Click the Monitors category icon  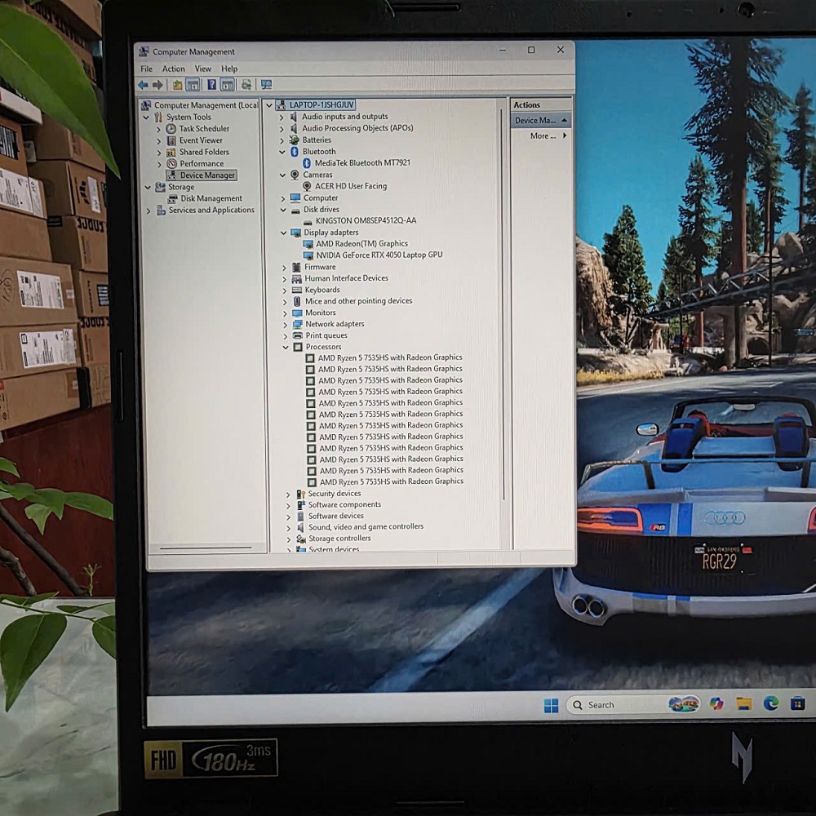tap(297, 313)
